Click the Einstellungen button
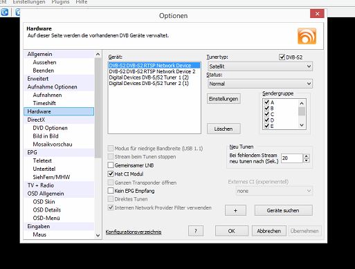The image size is (355, 269). pos(224,99)
